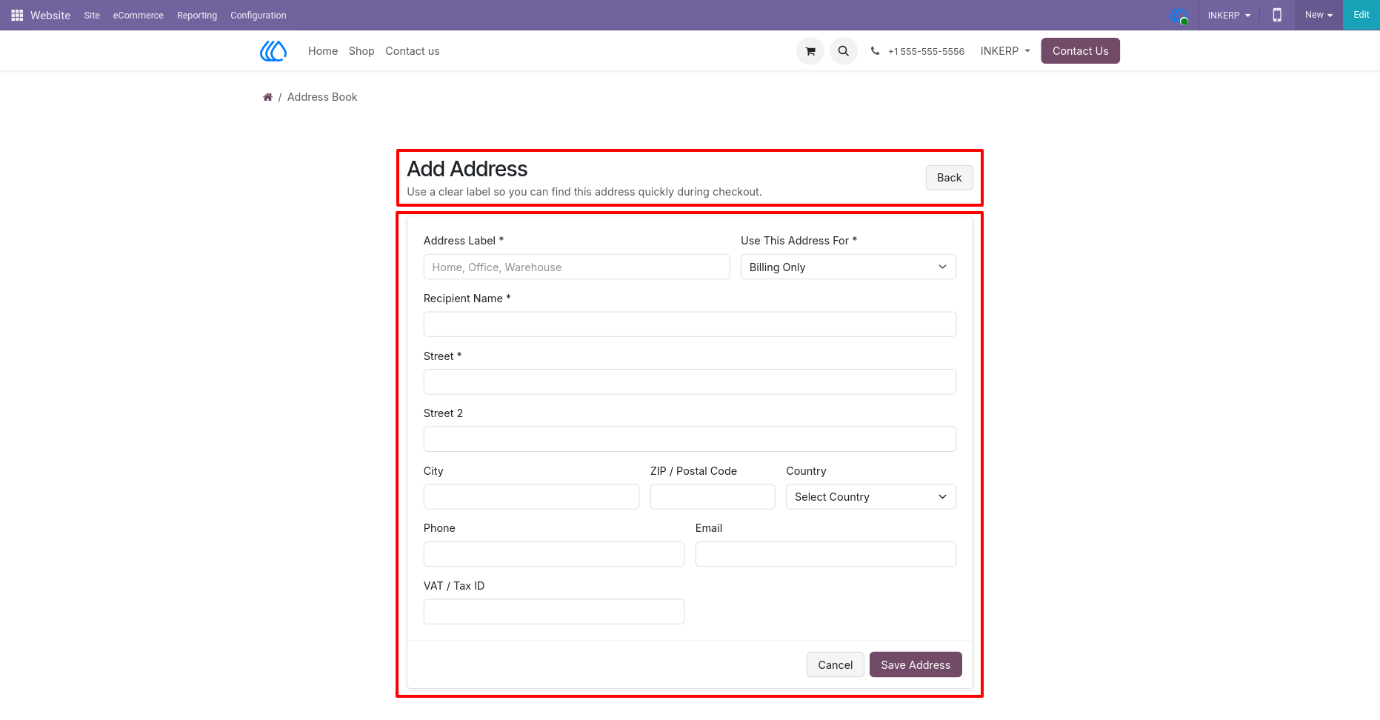Click Cancel on the address form
The height and width of the screenshot is (720, 1380).
point(835,665)
